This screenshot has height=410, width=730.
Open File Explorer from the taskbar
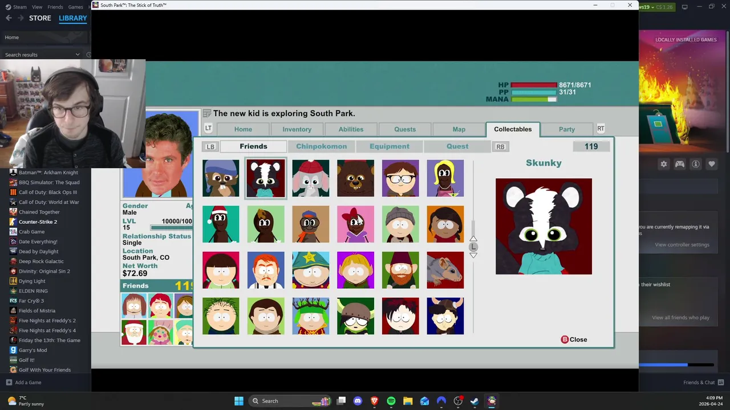(408, 401)
